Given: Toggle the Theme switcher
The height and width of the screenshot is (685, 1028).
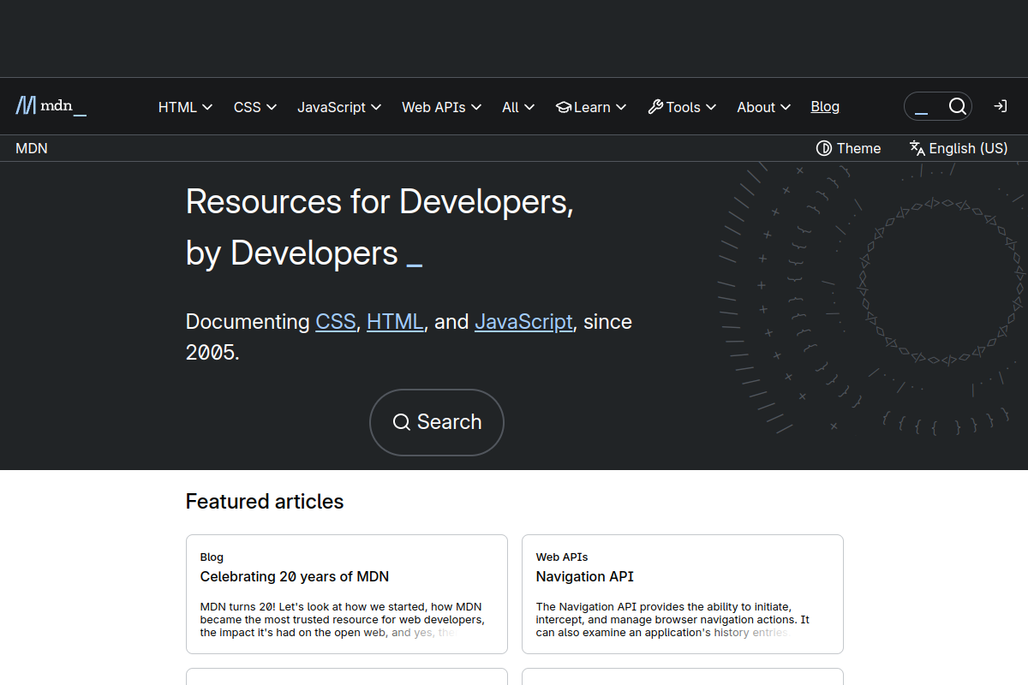Looking at the screenshot, I should point(848,148).
